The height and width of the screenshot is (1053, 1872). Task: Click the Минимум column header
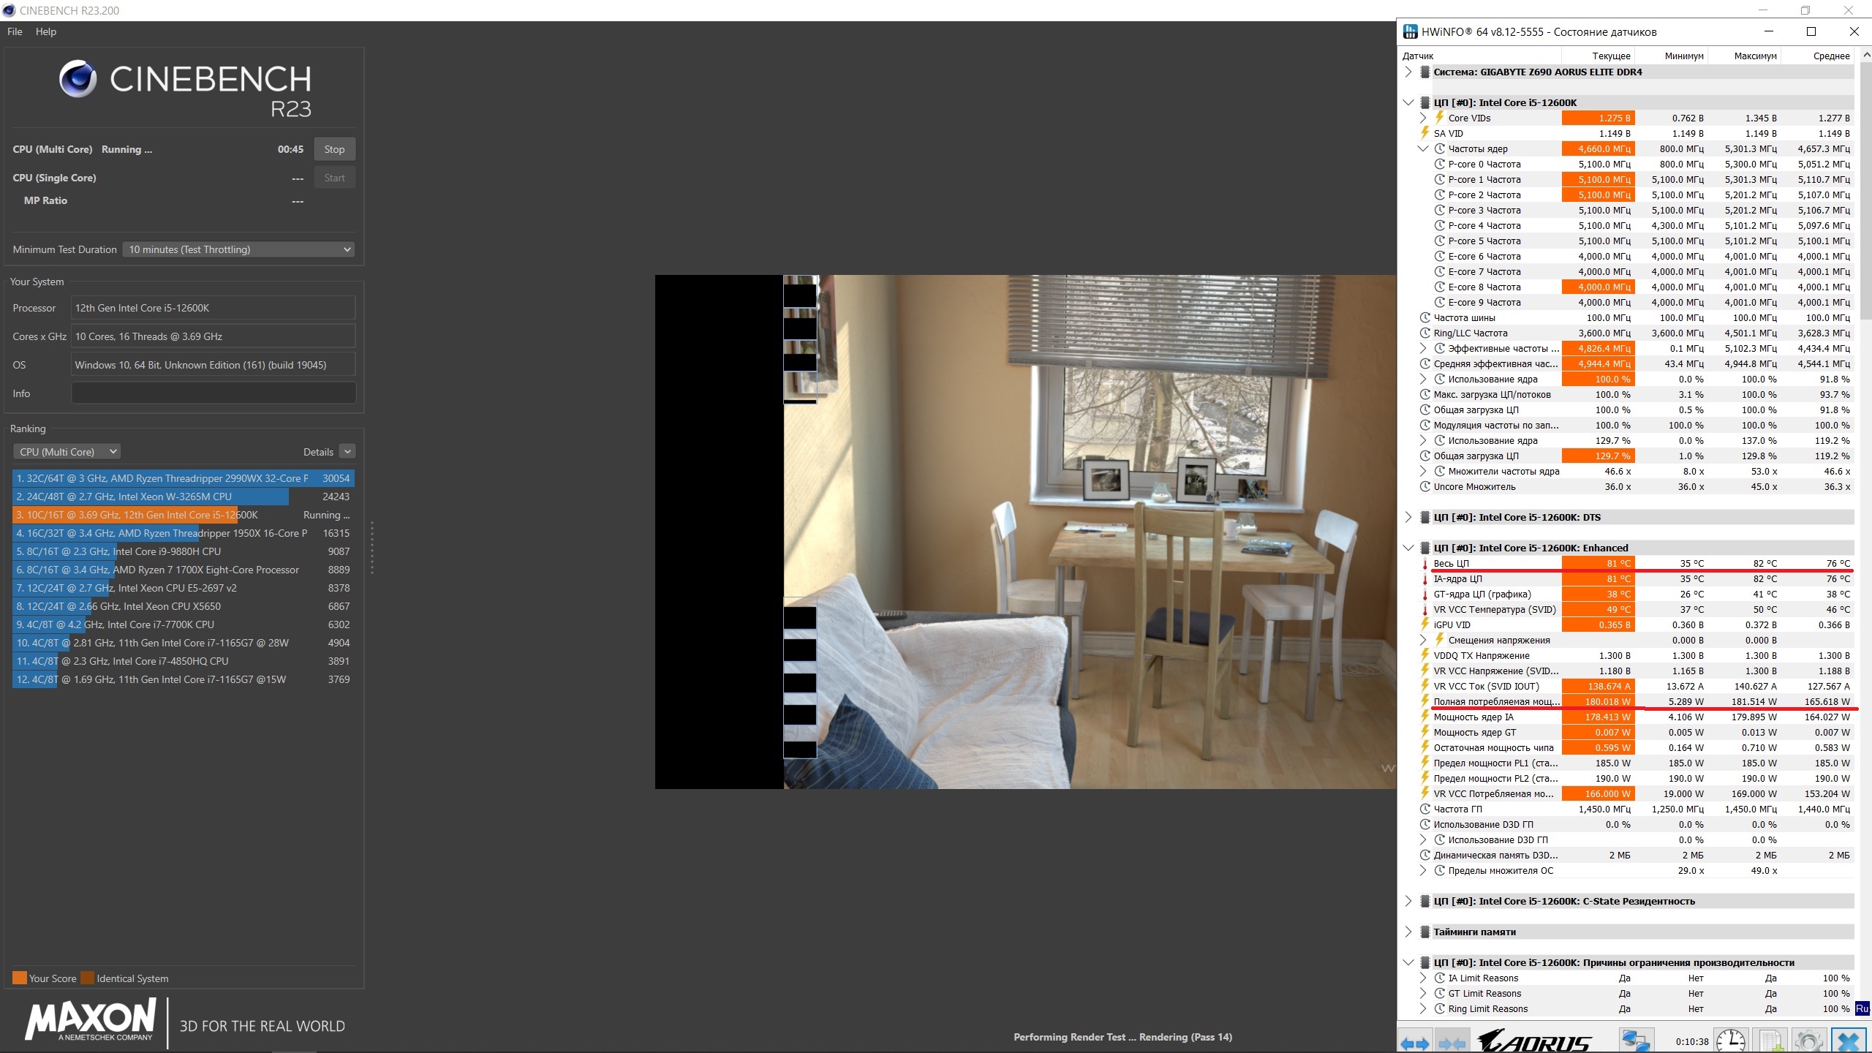pyautogui.click(x=1672, y=56)
